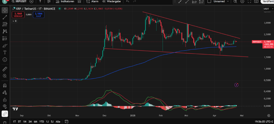Viewport: 274px width, 124px height.
Task: Choose the text annotation tool in sidebar
Action: 5,52
